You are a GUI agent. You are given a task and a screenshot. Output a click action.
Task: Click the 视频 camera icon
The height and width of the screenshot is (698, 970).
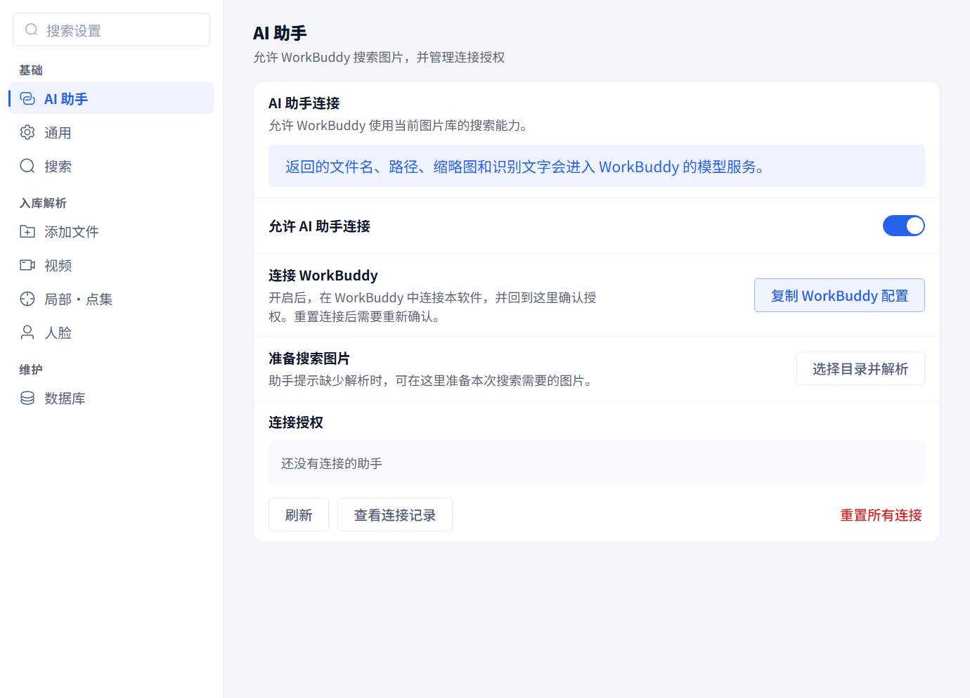coord(27,265)
